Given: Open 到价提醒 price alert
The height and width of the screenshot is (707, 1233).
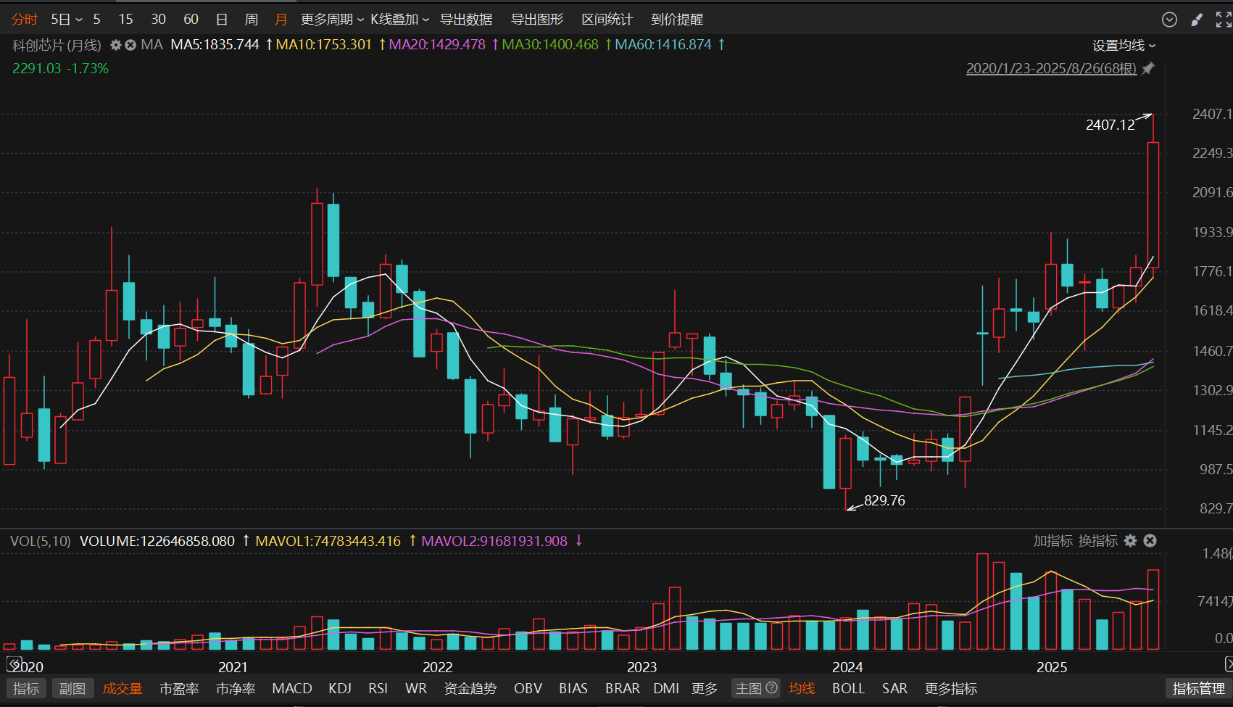Looking at the screenshot, I should [677, 20].
